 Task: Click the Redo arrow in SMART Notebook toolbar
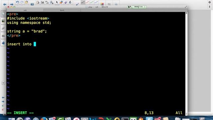click(22, 2)
